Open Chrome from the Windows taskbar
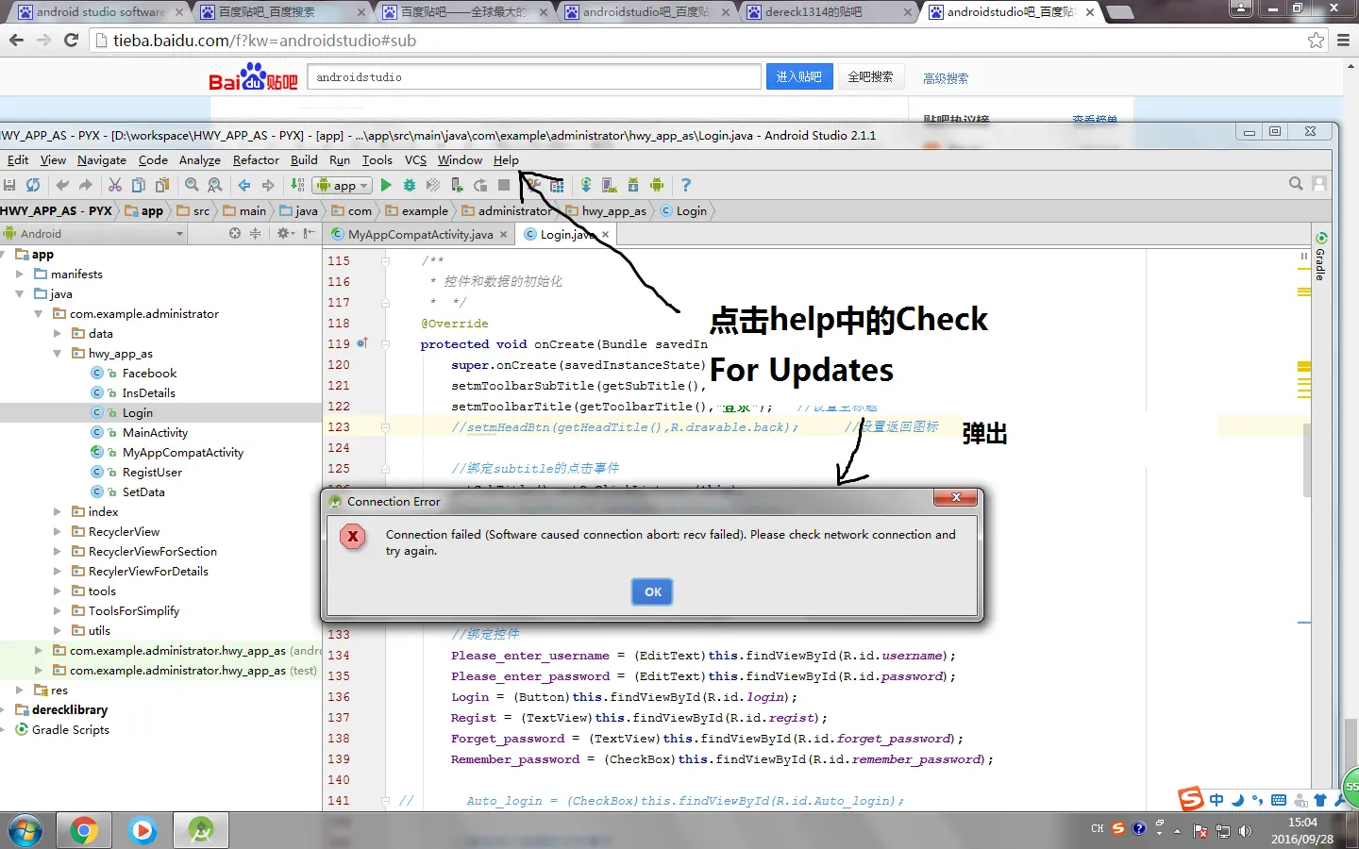 [83, 830]
